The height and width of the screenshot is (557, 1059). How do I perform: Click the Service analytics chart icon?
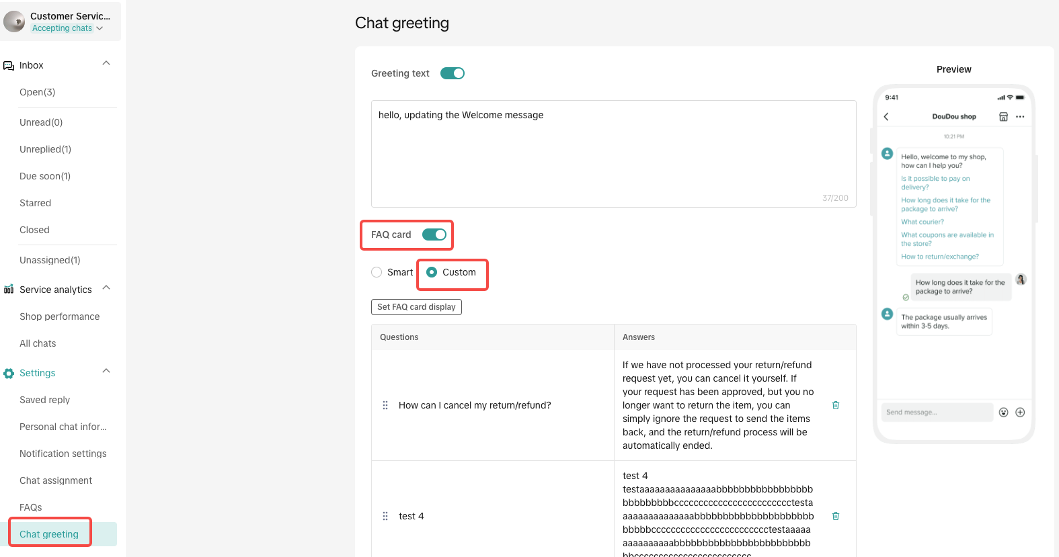click(9, 290)
